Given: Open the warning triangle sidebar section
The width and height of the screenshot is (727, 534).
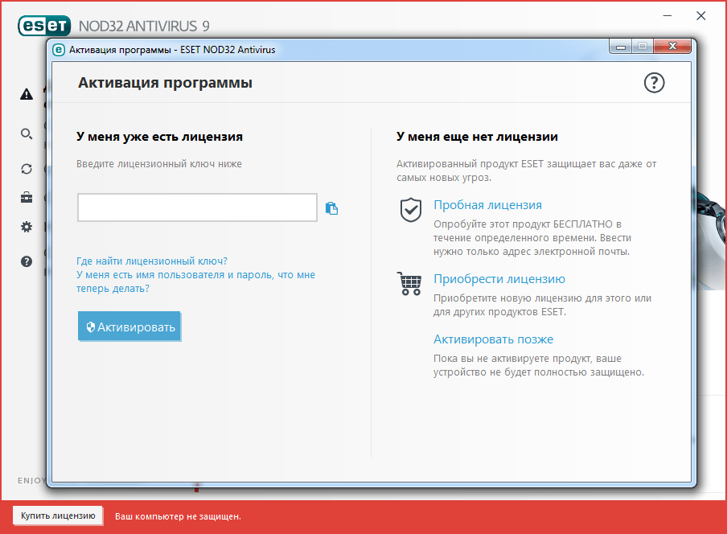Looking at the screenshot, I should tap(27, 94).
